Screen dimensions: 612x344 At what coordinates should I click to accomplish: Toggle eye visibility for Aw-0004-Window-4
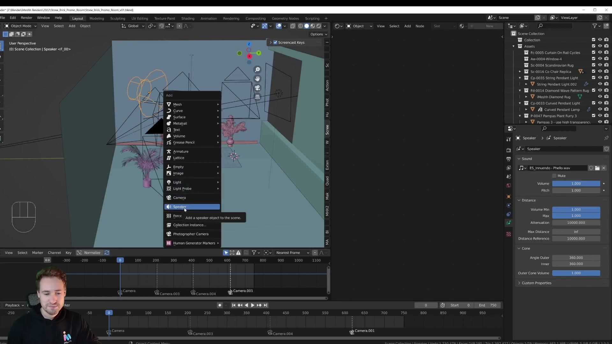pos(600,59)
